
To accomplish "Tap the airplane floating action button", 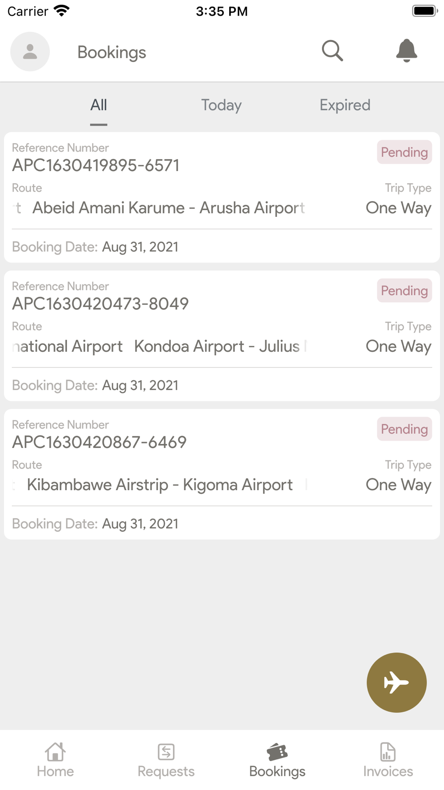I will pos(396,682).
